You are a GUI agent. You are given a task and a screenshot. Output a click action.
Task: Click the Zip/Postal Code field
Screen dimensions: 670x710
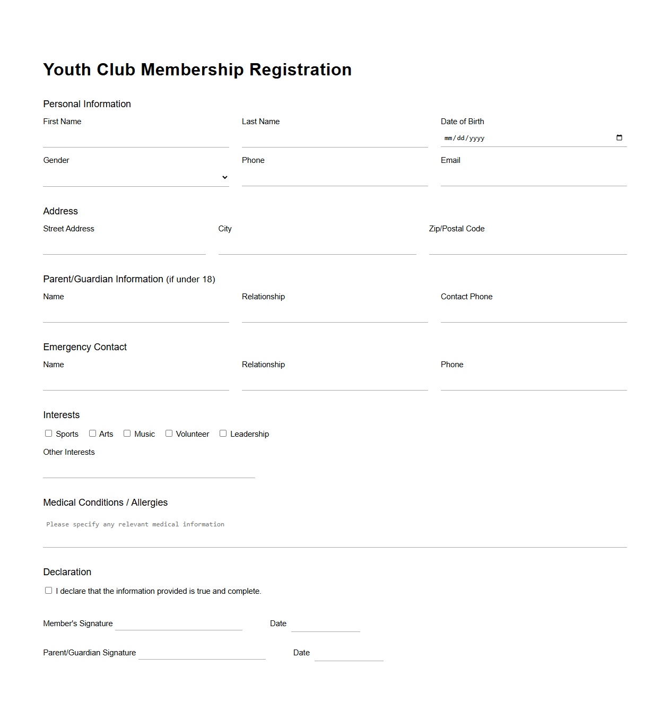[527, 248]
